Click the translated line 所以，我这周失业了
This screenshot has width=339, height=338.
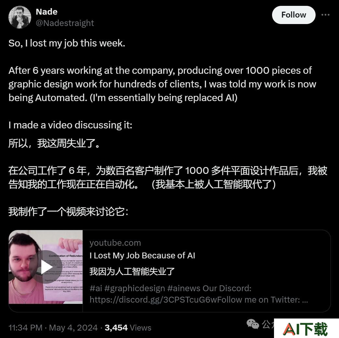coord(54,143)
